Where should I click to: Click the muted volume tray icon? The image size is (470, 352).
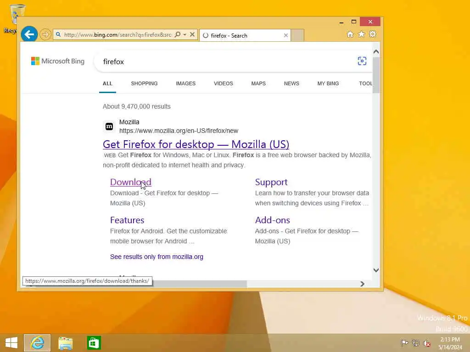[427, 343]
